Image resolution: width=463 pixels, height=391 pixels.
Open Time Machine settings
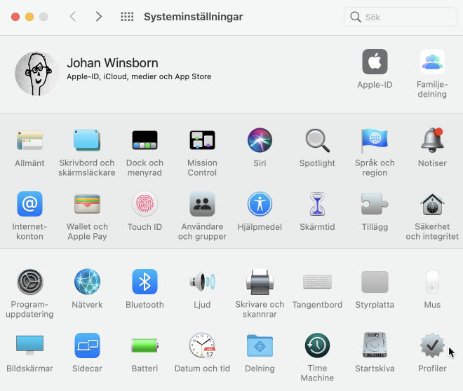(x=317, y=345)
